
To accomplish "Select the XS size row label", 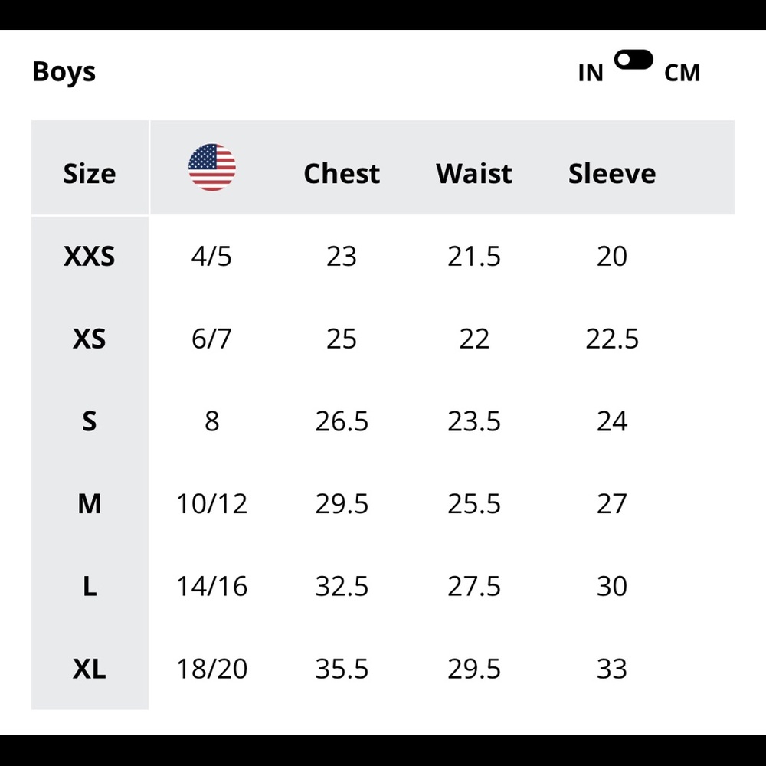I will [x=90, y=339].
